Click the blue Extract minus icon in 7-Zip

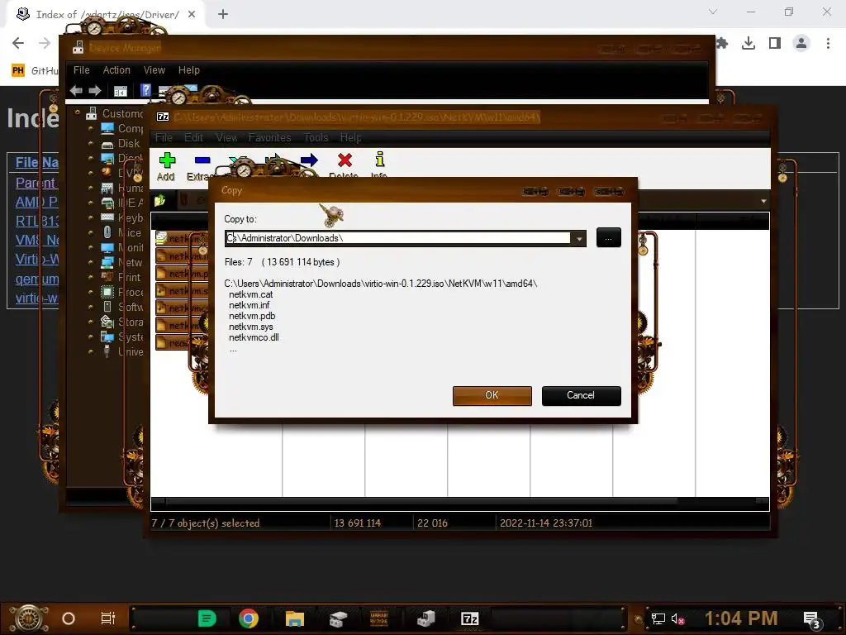click(202, 160)
